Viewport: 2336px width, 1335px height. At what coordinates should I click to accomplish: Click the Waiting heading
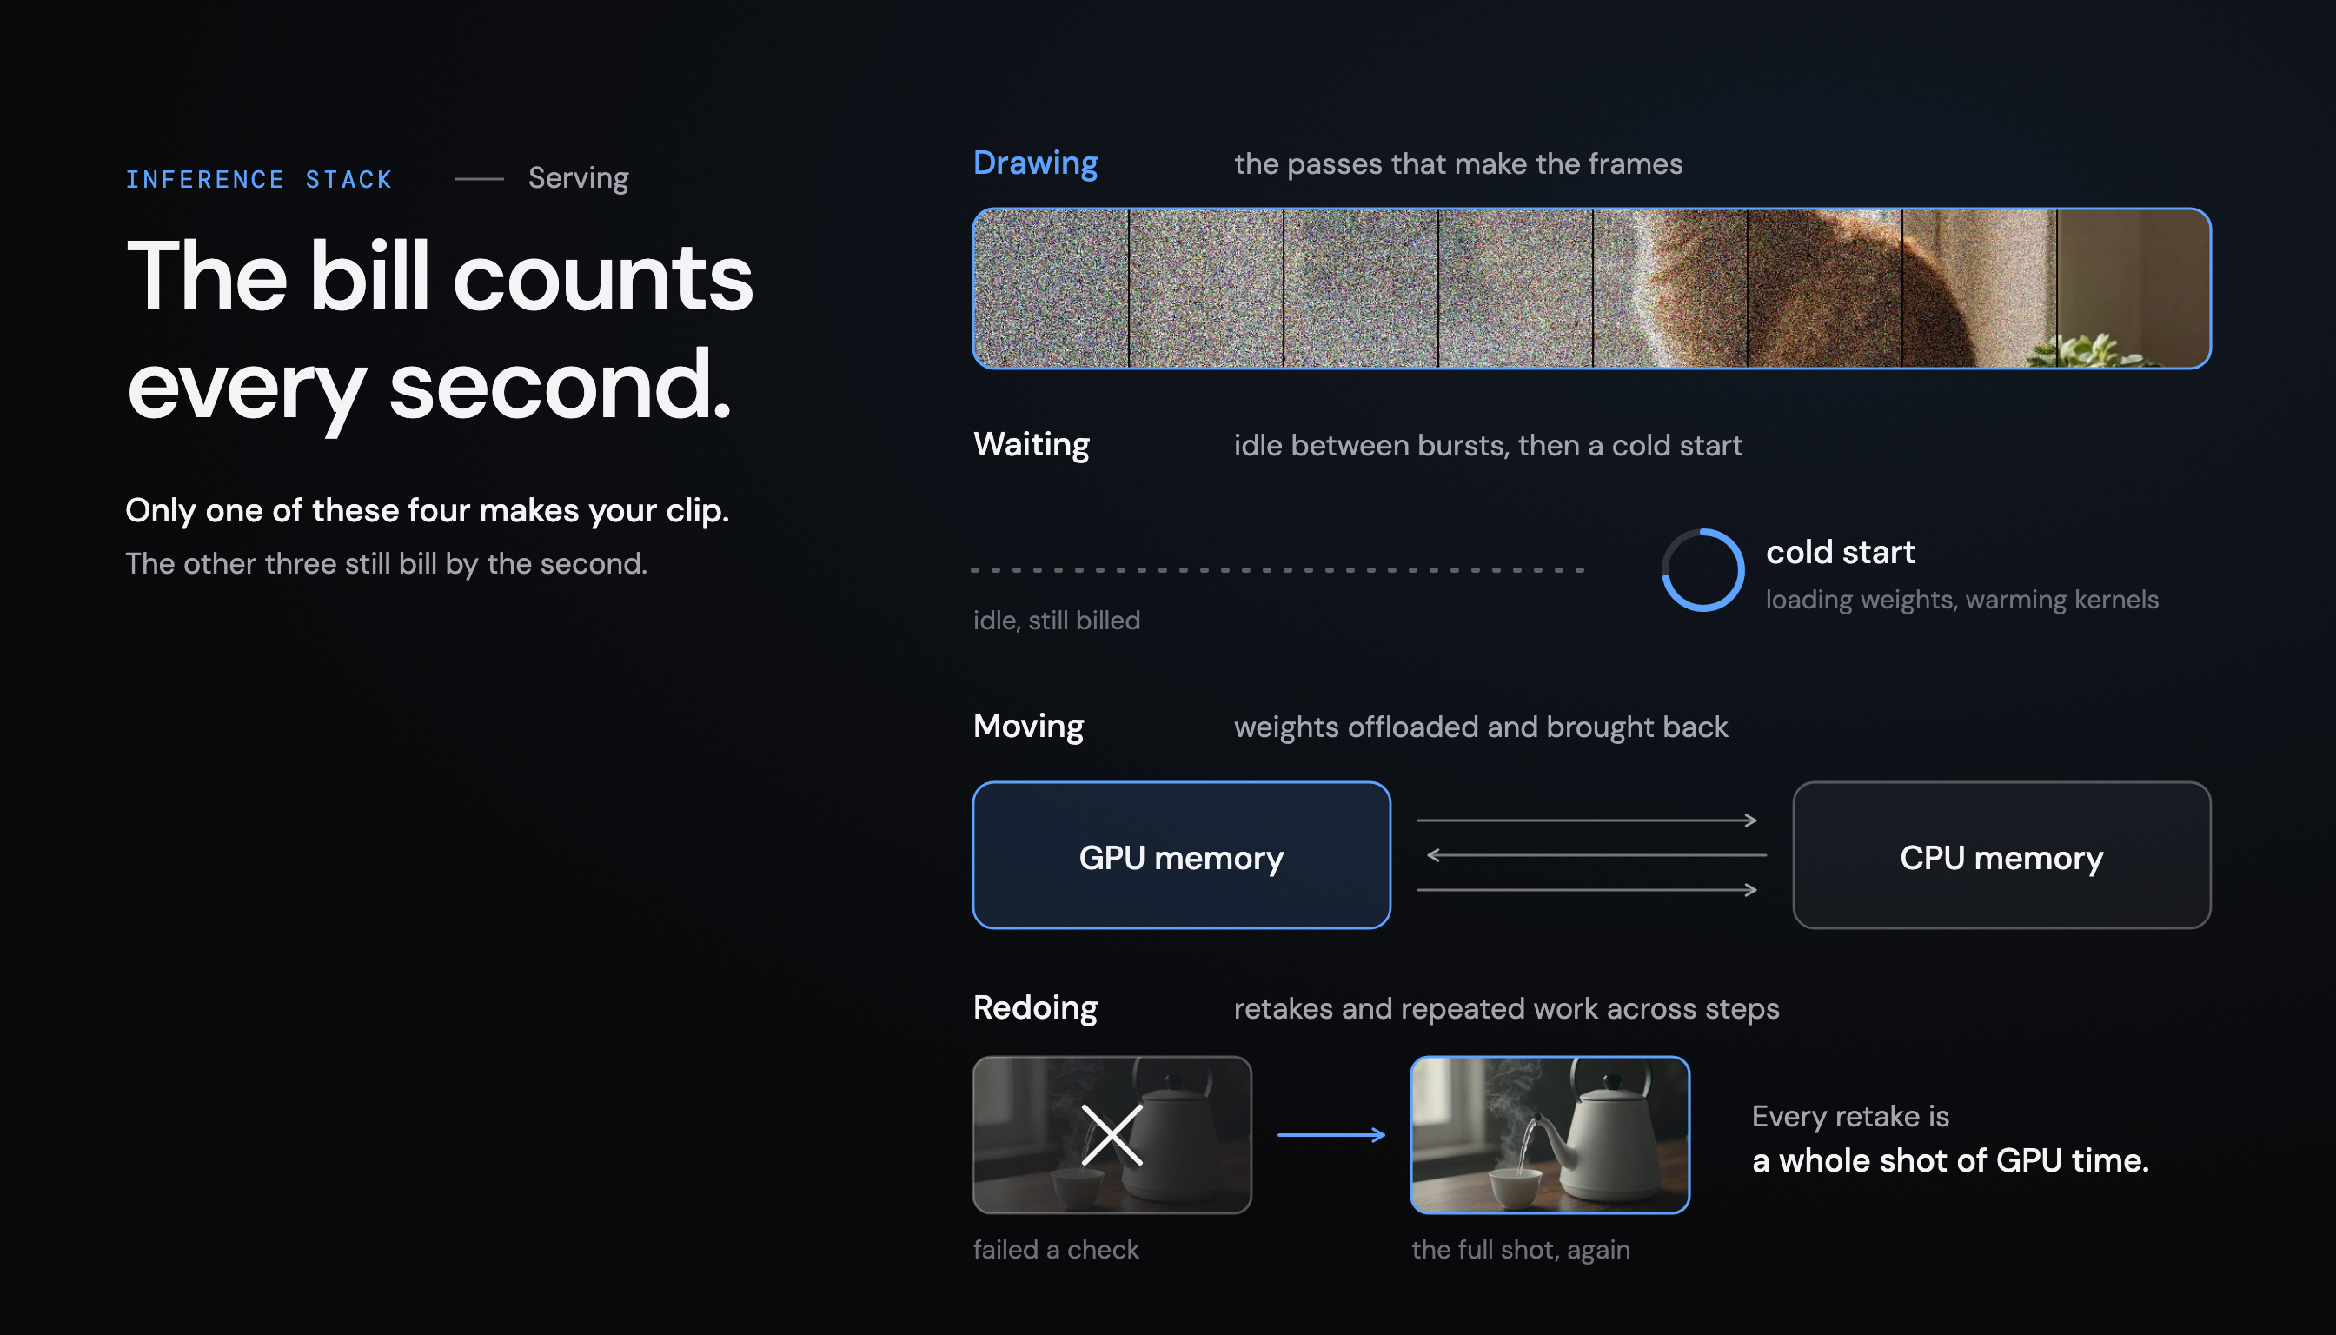(1031, 445)
